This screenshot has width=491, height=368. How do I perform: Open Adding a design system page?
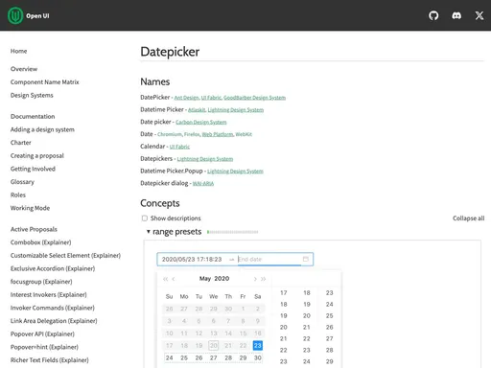42,129
